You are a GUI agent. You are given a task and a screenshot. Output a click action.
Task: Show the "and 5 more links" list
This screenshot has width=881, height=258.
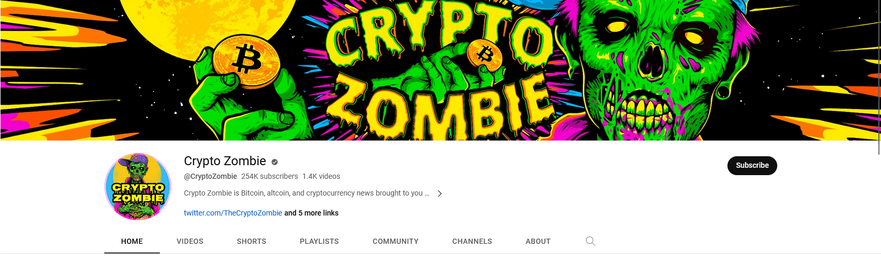click(x=311, y=213)
